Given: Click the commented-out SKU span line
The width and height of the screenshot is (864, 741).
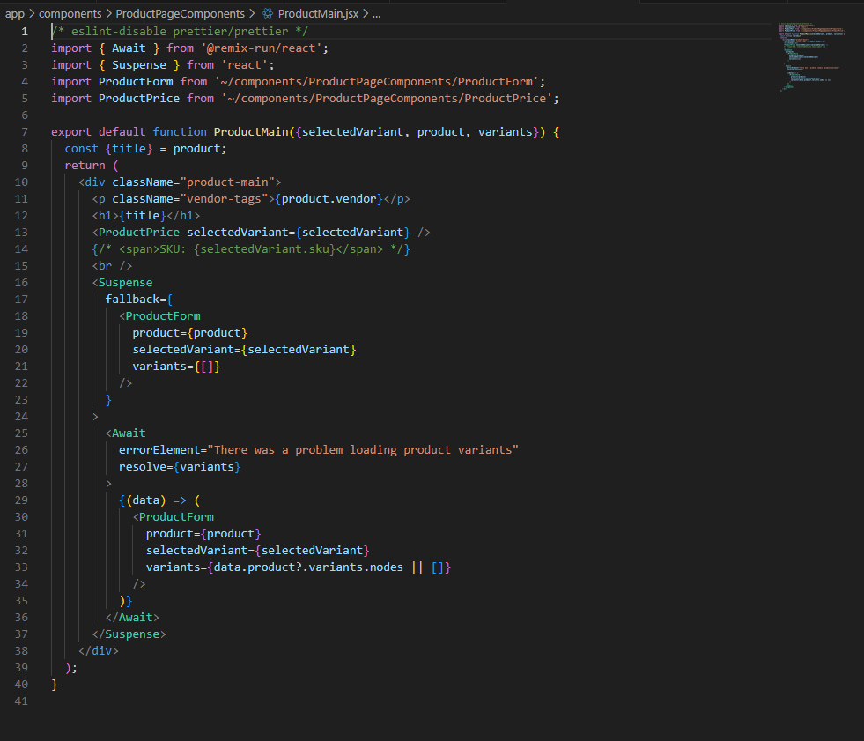Looking at the screenshot, I should 251,248.
